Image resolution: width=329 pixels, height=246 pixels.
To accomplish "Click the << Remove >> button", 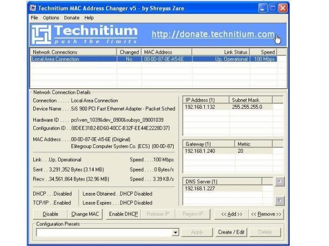I will pos(266,214).
